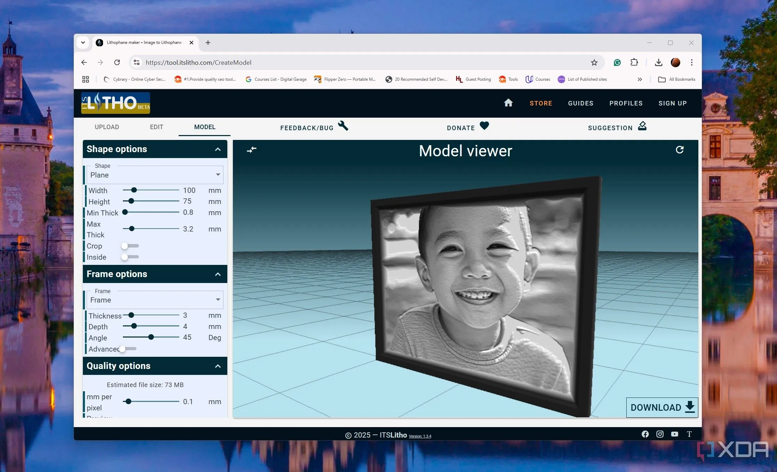
Task: Click the mm per pixel slider handle
Action: click(x=128, y=401)
